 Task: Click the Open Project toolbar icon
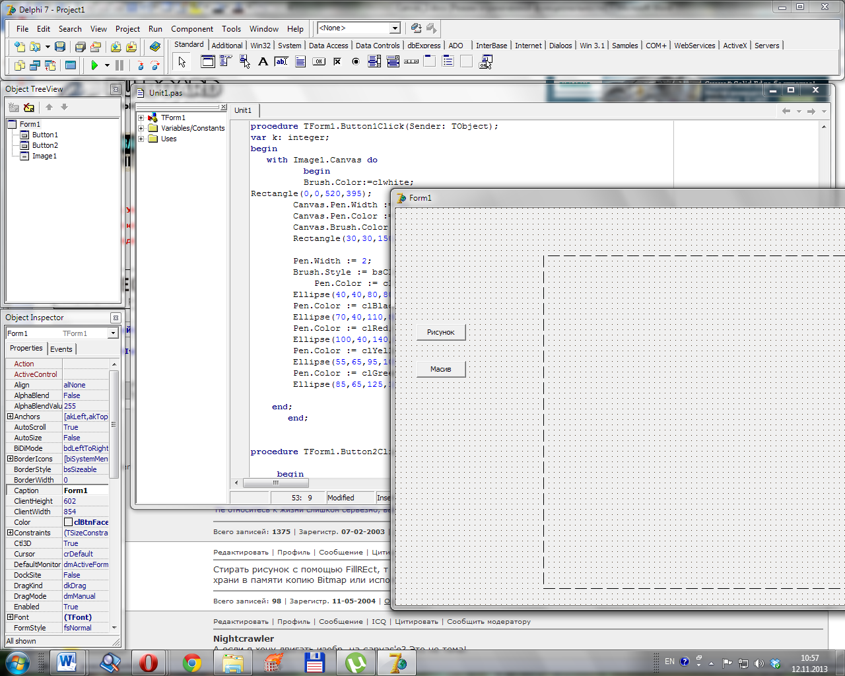[96, 47]
